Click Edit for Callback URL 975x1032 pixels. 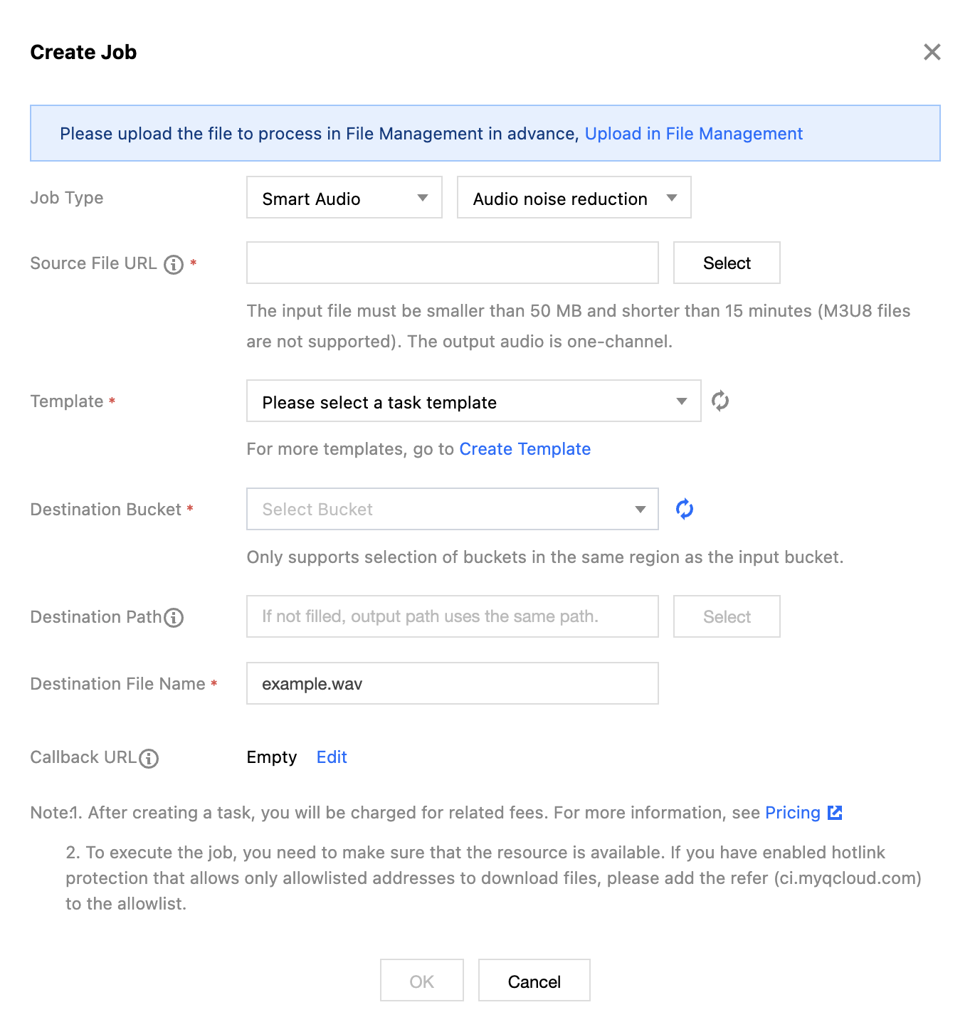pos(332,757)
